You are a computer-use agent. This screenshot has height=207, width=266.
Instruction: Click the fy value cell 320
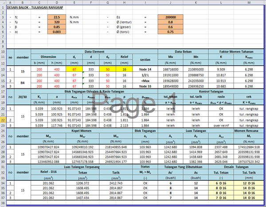tap(57, 22)
